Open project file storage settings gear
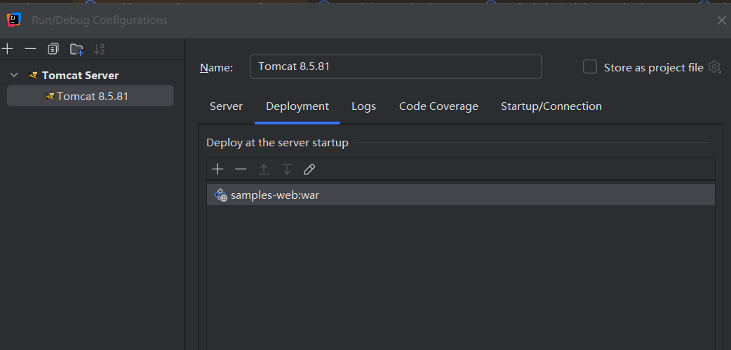Image resolution: width=731 pixels, height=350 pixels. tap(714, 67)
